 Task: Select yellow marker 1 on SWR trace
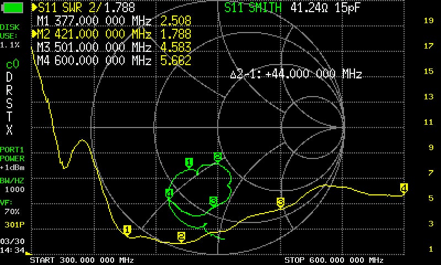tap(128, 229)
